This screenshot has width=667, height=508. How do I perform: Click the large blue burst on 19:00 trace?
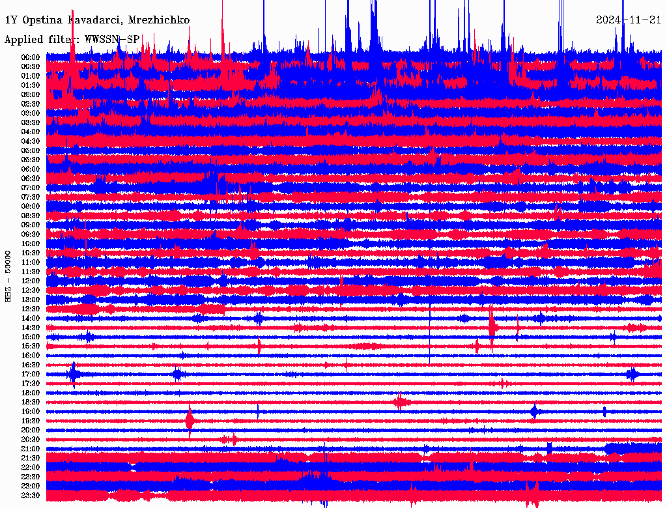[535, 412]
